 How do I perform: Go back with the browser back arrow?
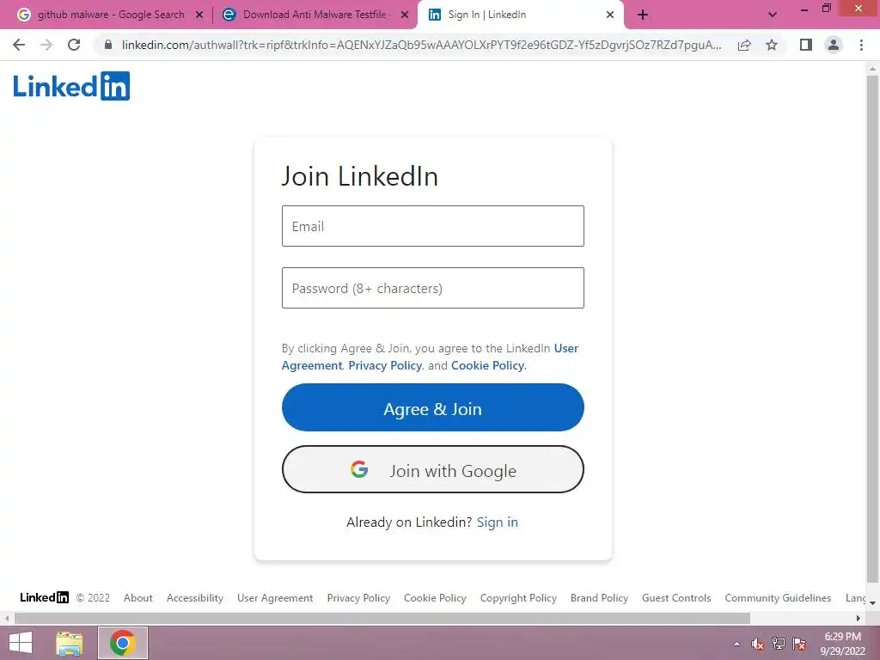pos(19,45)
